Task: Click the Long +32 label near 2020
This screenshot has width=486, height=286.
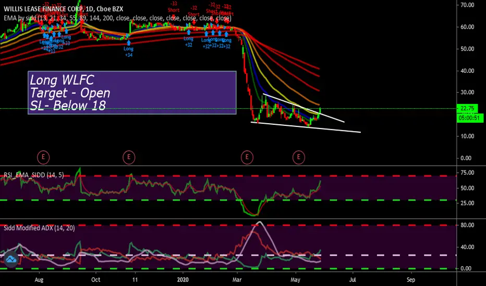Action: pos(188,42)
